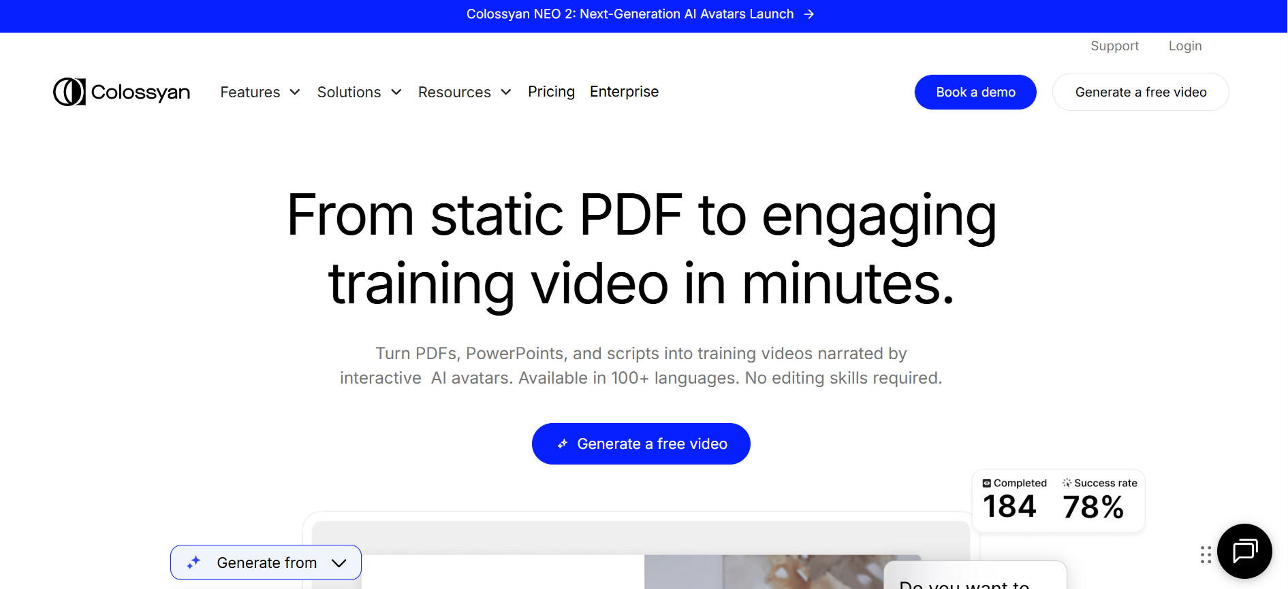Expand the Features menu chevron

click(x=295, y=92)
